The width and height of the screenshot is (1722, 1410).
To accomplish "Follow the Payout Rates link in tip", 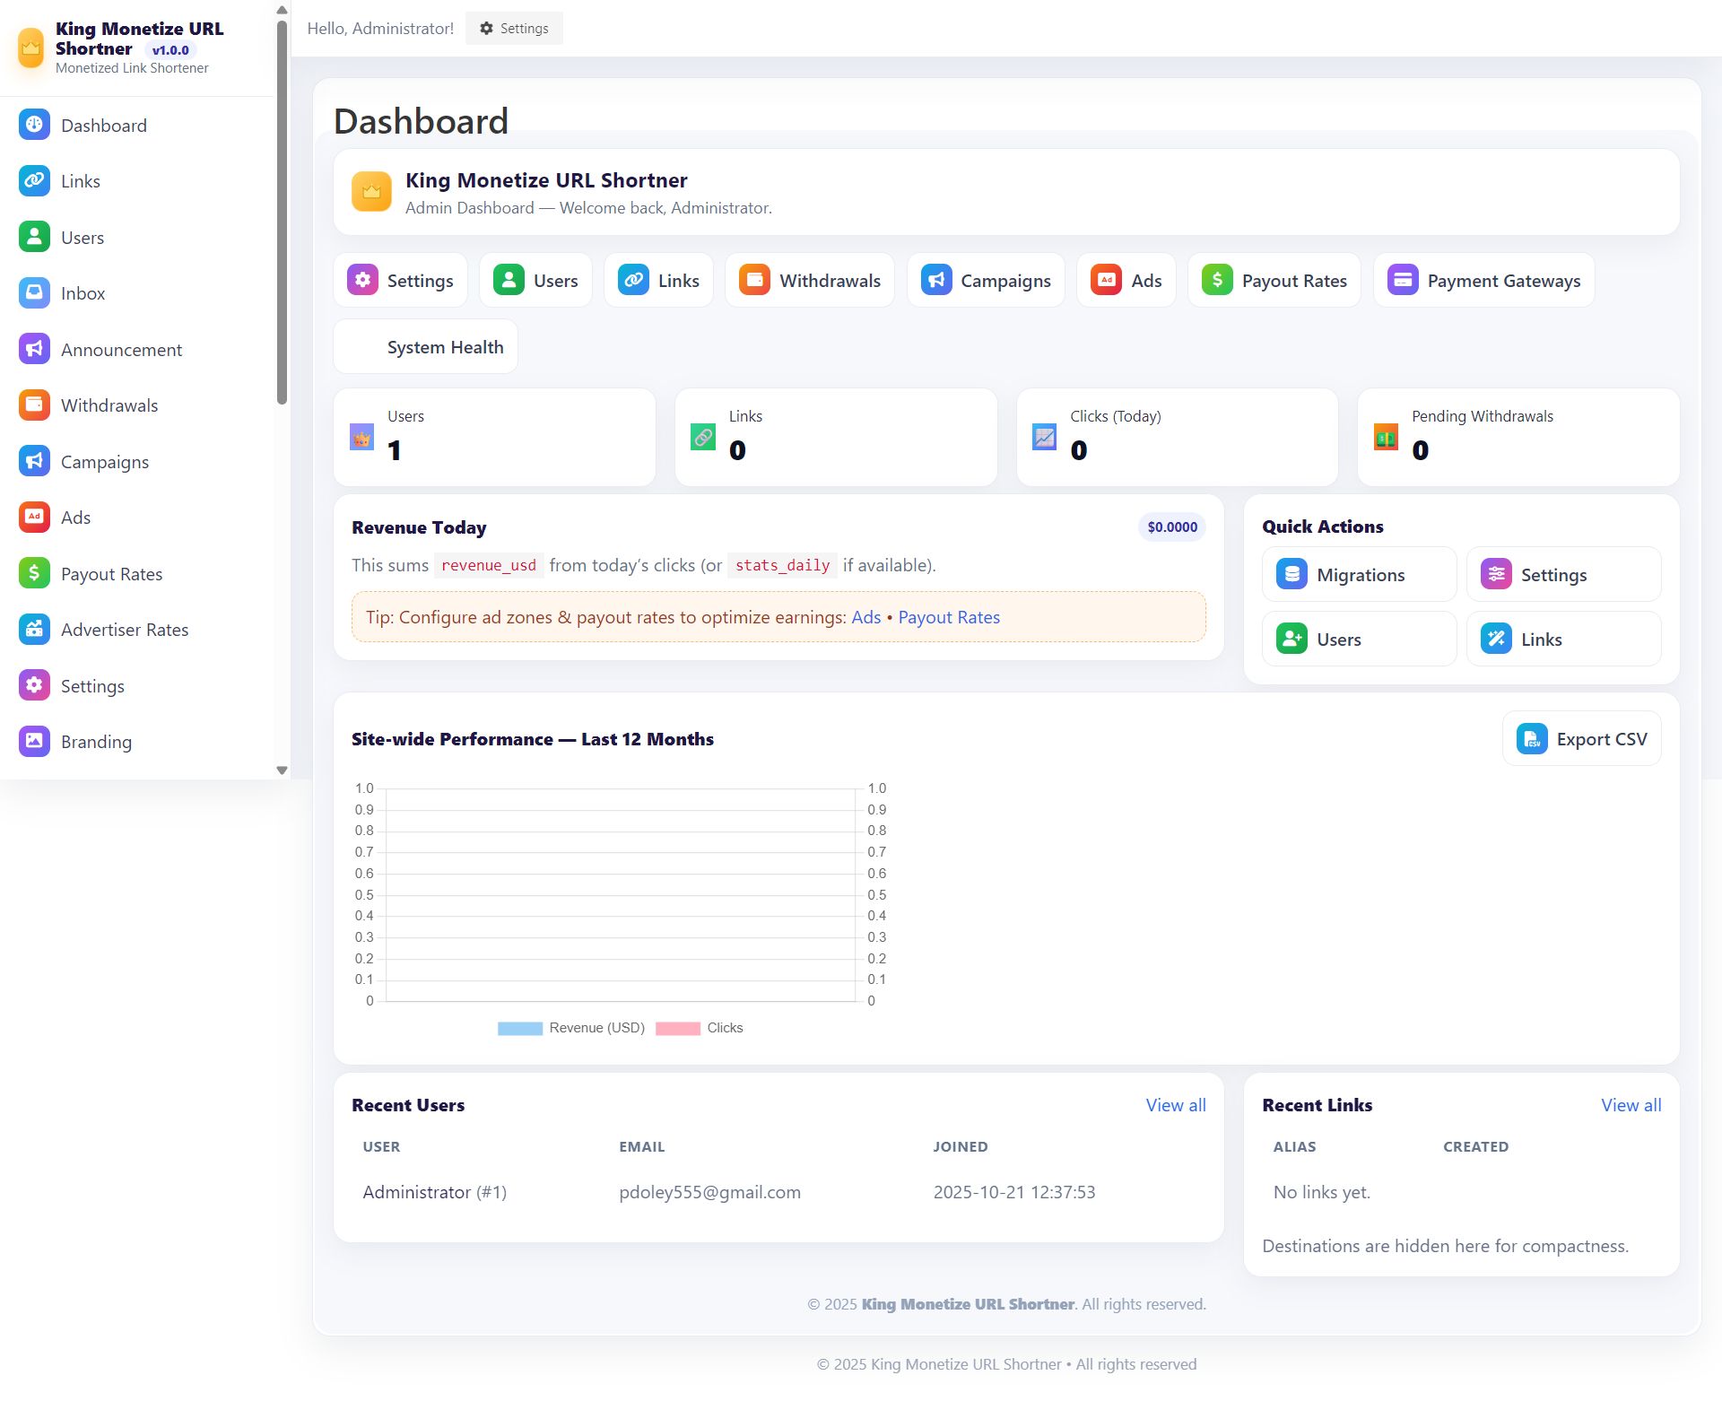I will pyautogui.click(x=948, y=618).
